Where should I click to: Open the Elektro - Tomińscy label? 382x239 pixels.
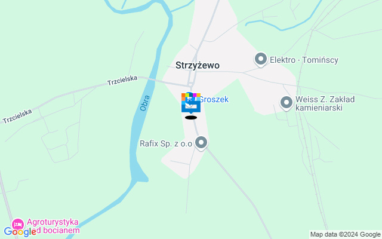point(304,60)
